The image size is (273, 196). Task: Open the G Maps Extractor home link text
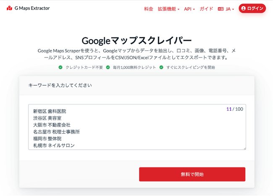(x=32, y=8)
